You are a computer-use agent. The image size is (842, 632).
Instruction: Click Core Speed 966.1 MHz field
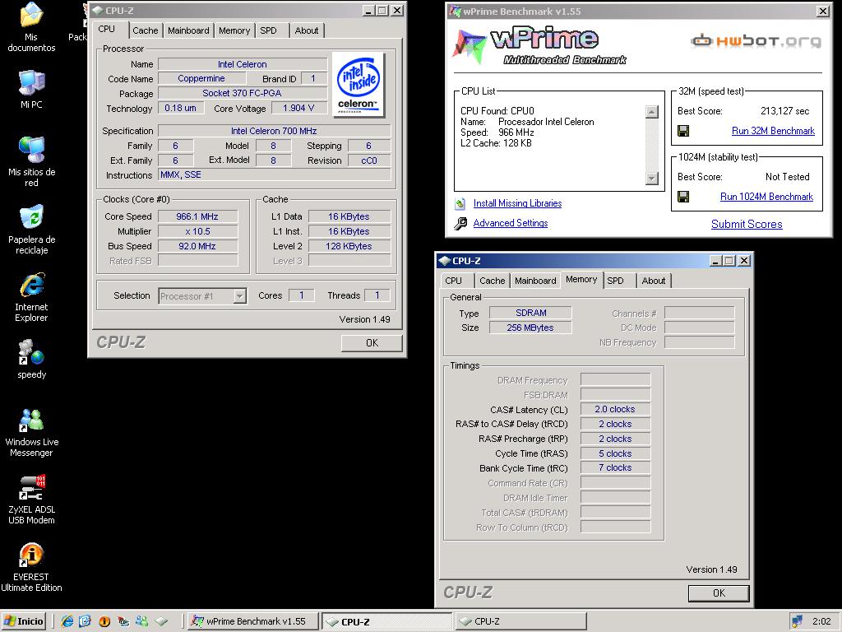tap(197, 216)
